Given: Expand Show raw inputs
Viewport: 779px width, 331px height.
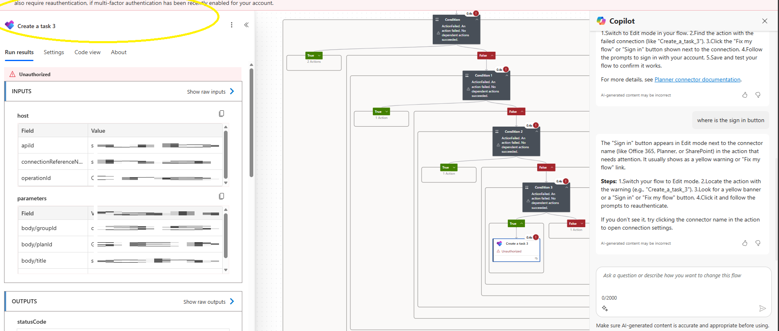Looking at the screenshot, I should coord(210,92).
